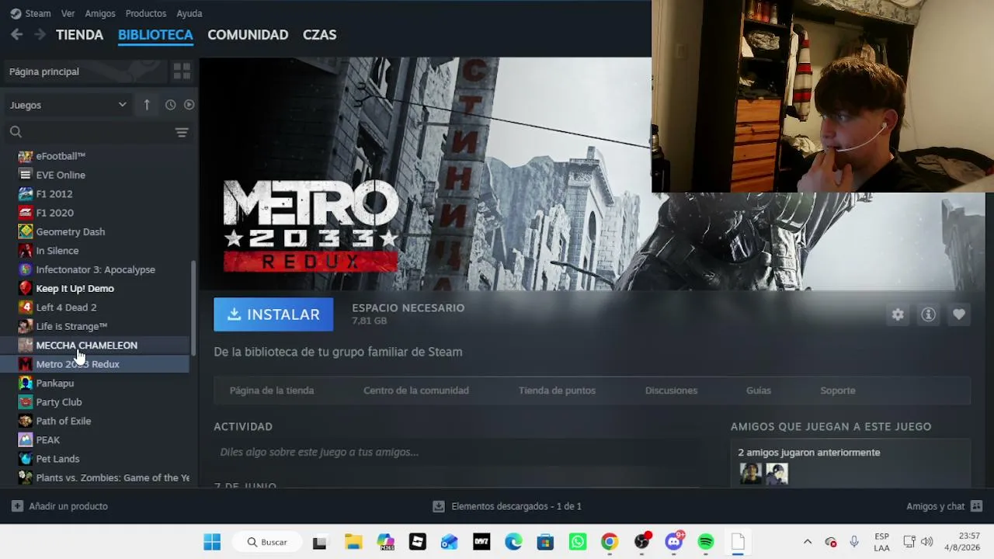Open the game information icon

pos(928,314)
